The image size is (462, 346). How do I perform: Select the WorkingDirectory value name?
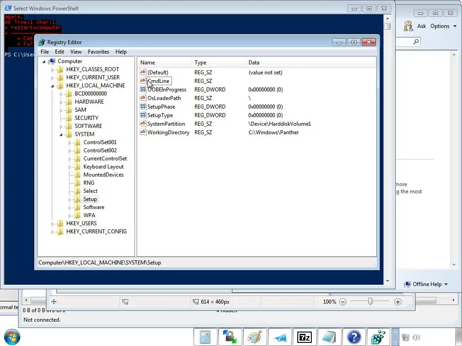tap(168, 132)
